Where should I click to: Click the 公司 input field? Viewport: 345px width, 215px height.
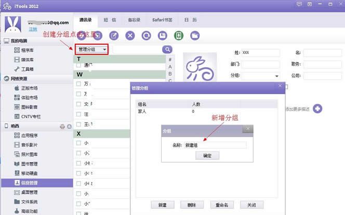(323, 76)
